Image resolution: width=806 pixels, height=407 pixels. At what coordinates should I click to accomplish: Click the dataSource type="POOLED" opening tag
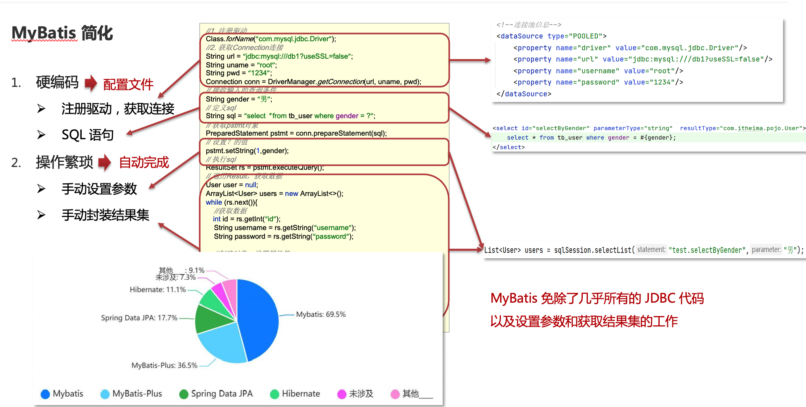(551, 36)
